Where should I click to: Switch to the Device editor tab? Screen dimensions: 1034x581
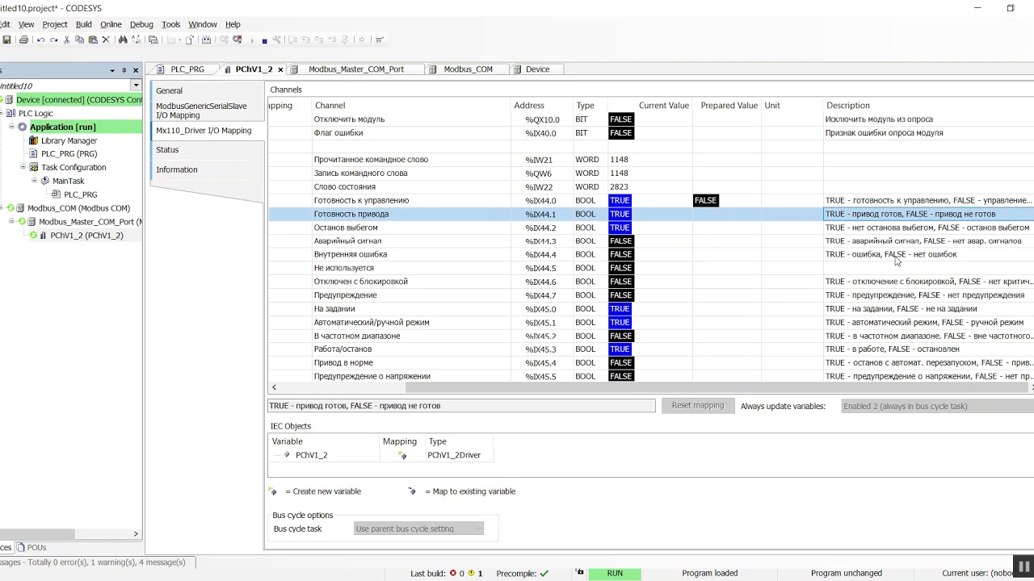point(537,69)
